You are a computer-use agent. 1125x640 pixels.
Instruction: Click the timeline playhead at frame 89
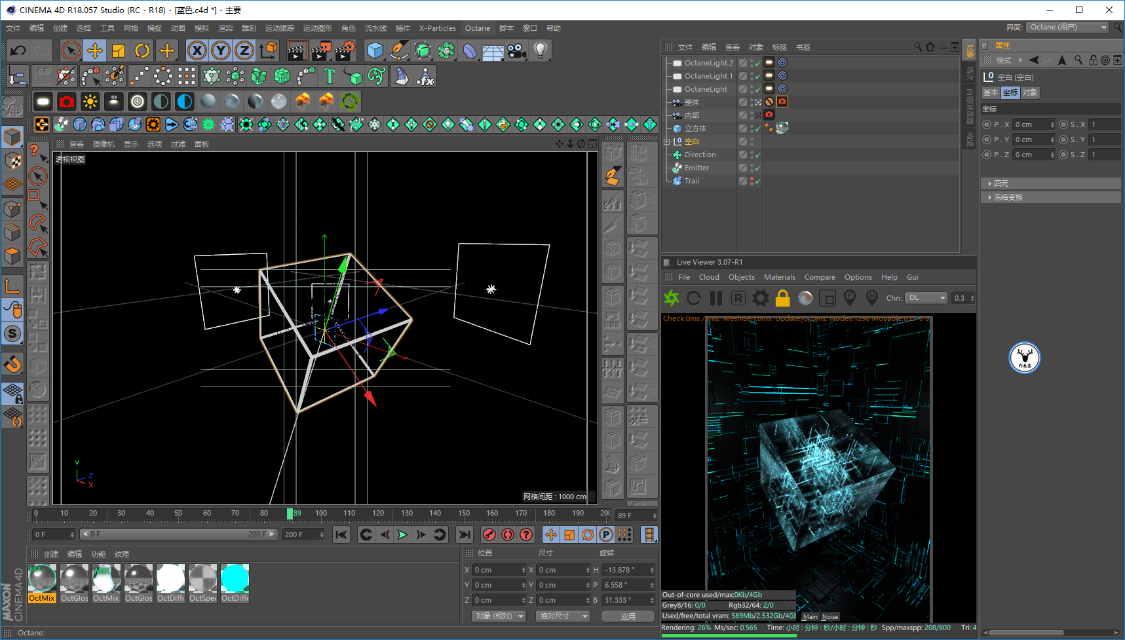point(290,514)
